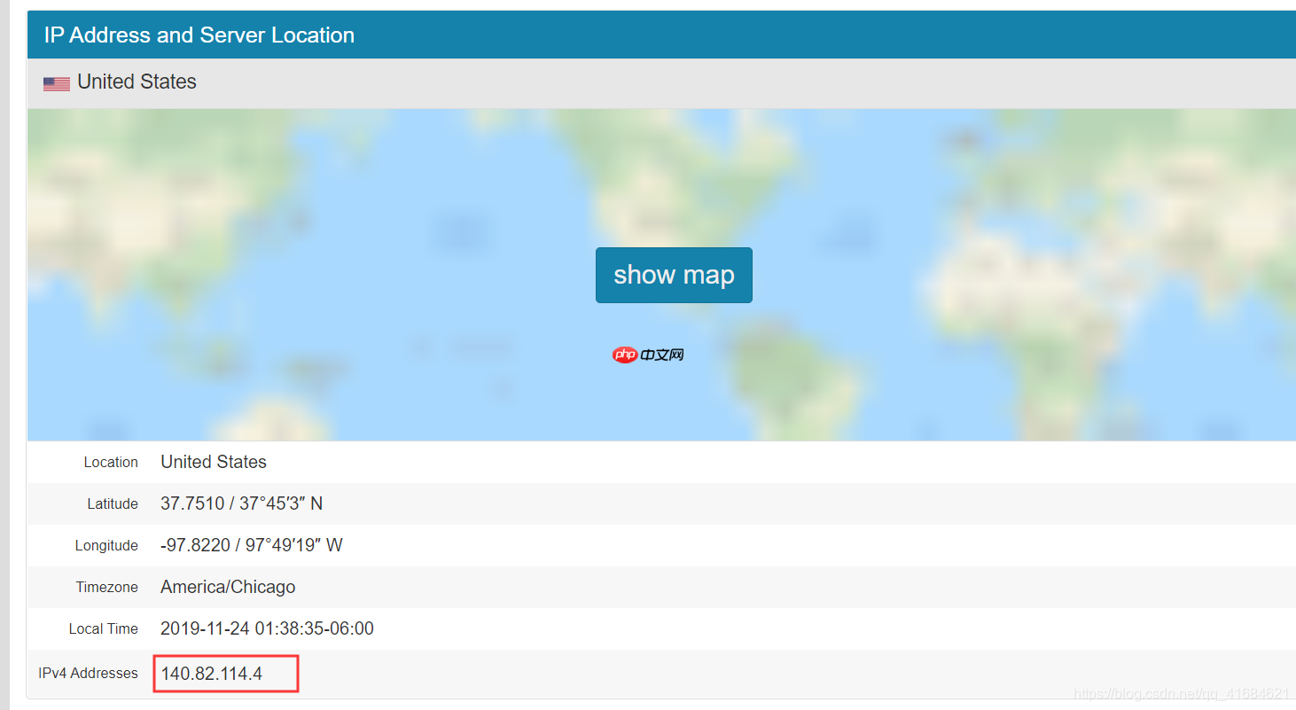
Task: Click the "Latitude" row label
Action: [x=113, y=503]
